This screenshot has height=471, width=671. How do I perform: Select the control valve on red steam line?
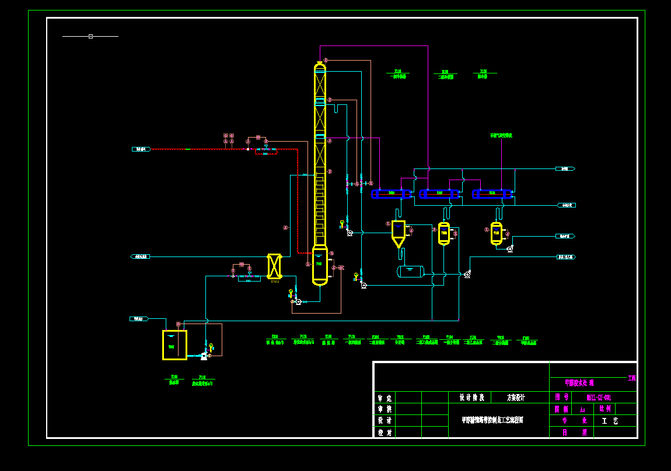pyautogui.click(x=265, y=148)
